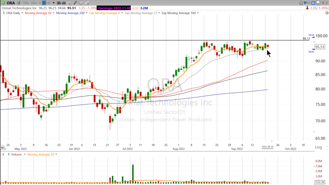Click the left scroll icon on time axis
Screen dimensions: 329x185
(2, 147)
